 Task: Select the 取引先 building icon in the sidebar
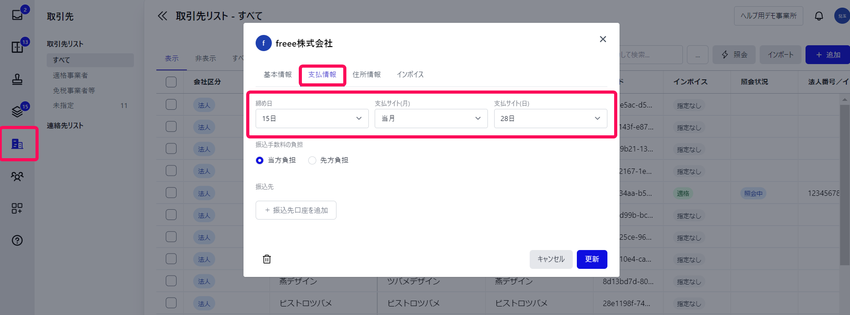[x=17, y=144]
